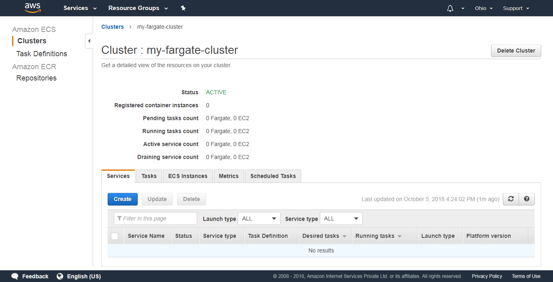Sort by Desired tasks column arrow

(x=345, y=236)
